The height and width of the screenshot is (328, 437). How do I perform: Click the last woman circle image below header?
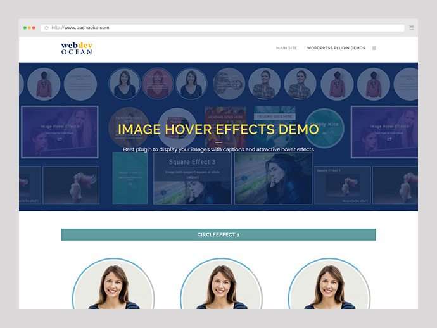coord(329,284)
